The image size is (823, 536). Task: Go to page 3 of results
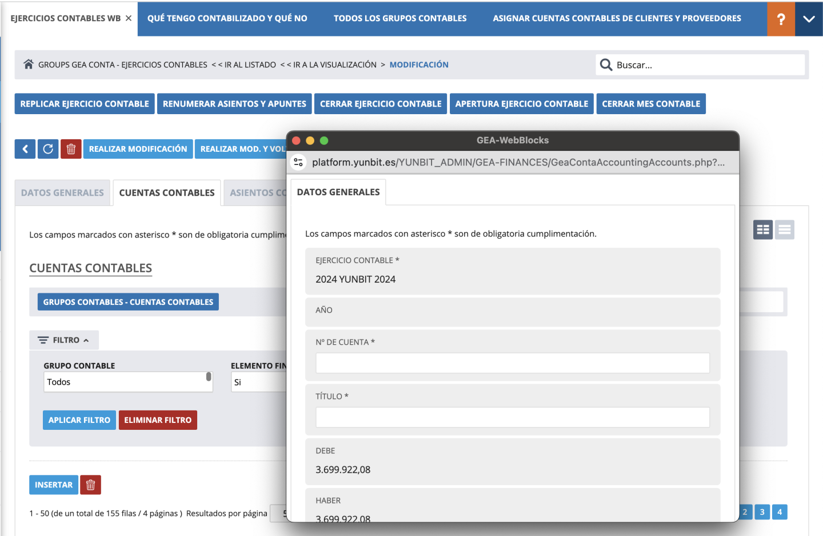(x=762, y=512)
